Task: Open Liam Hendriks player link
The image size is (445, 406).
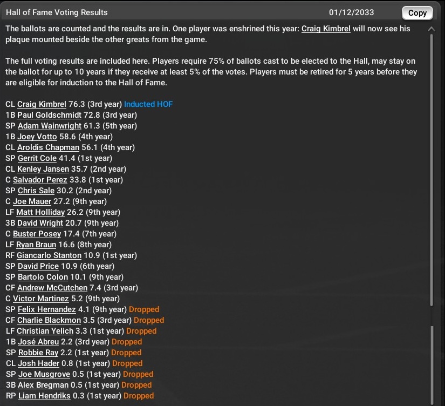Action: (44, 396)
